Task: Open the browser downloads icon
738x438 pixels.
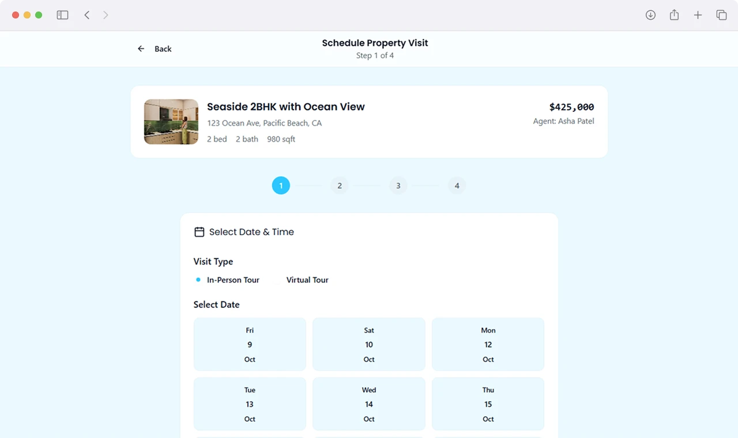Action: tap(650, 15)
